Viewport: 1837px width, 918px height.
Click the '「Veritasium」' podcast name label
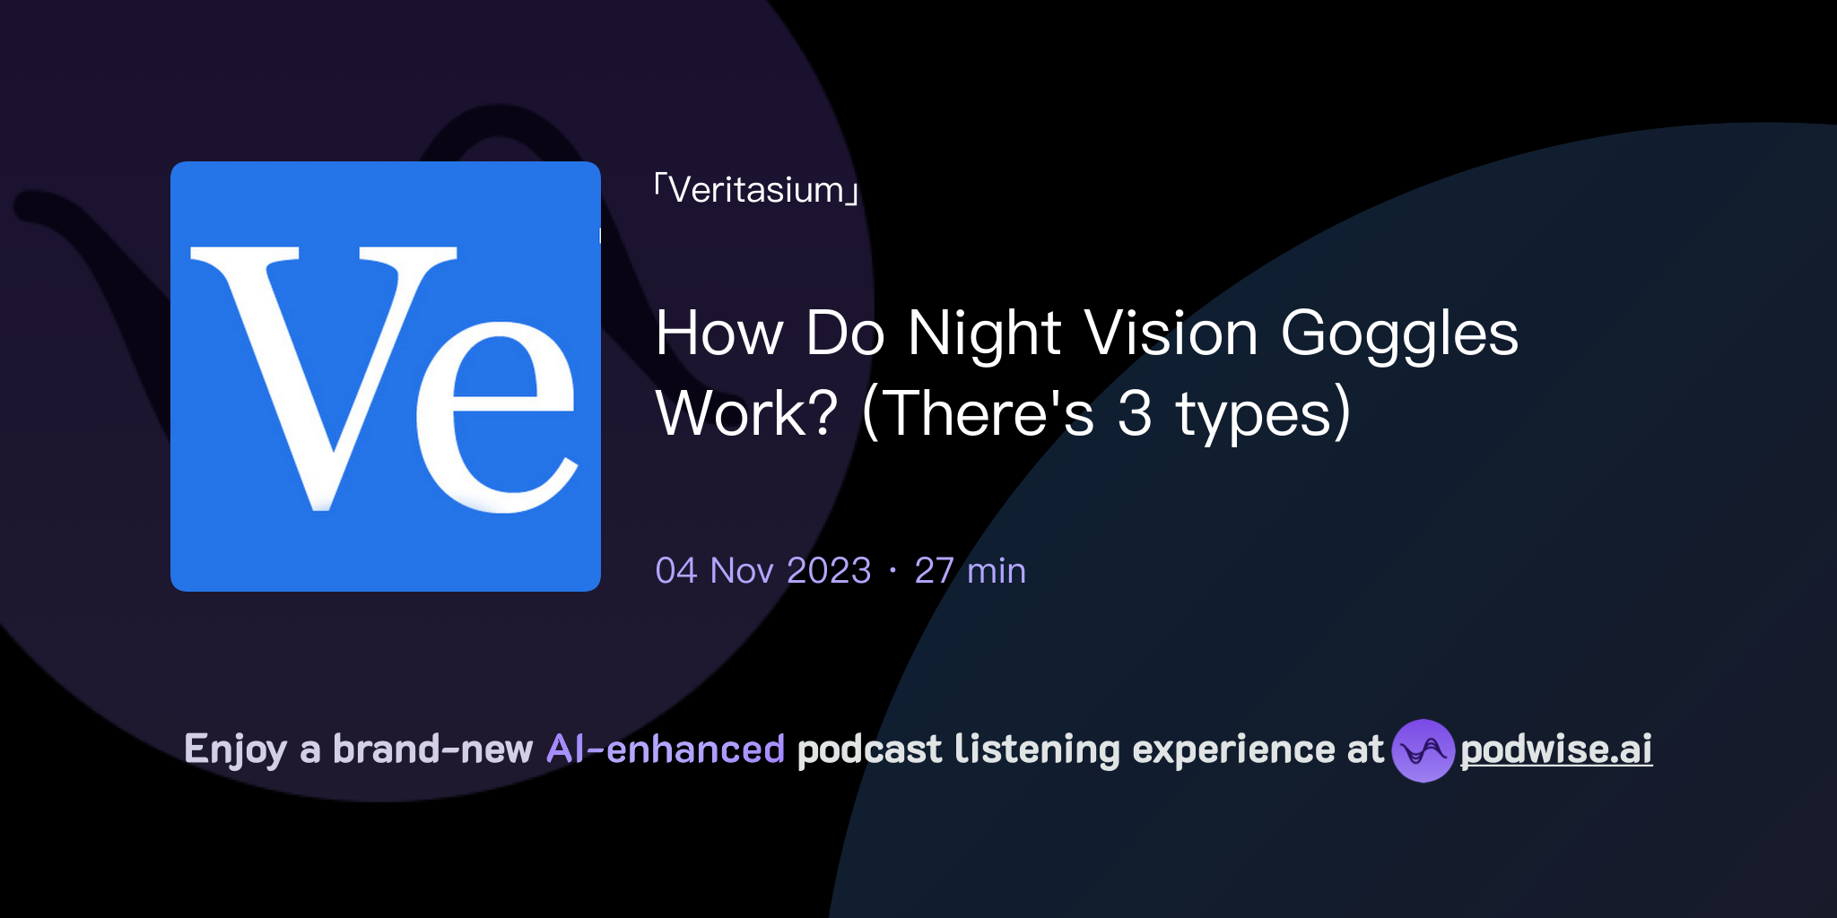pos(755,190)
